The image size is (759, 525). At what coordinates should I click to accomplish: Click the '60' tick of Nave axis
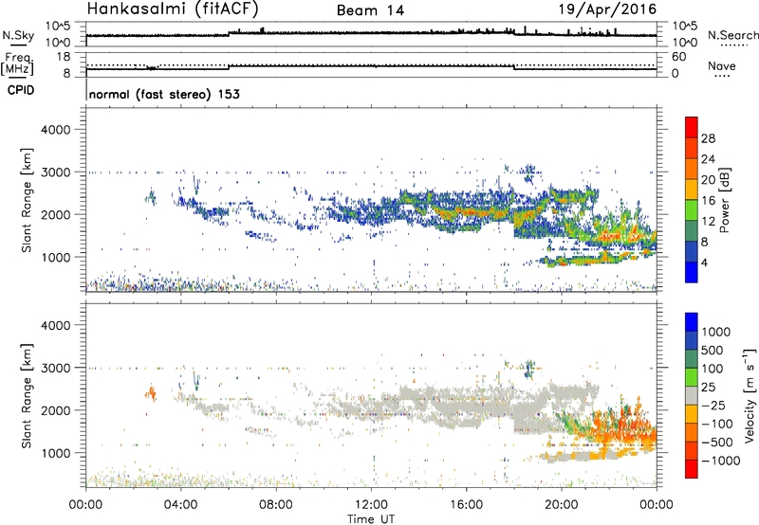(x=678, y=57)
